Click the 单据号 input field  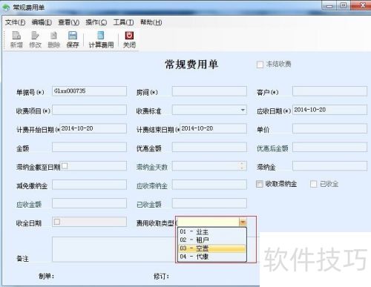pos(89,91)
